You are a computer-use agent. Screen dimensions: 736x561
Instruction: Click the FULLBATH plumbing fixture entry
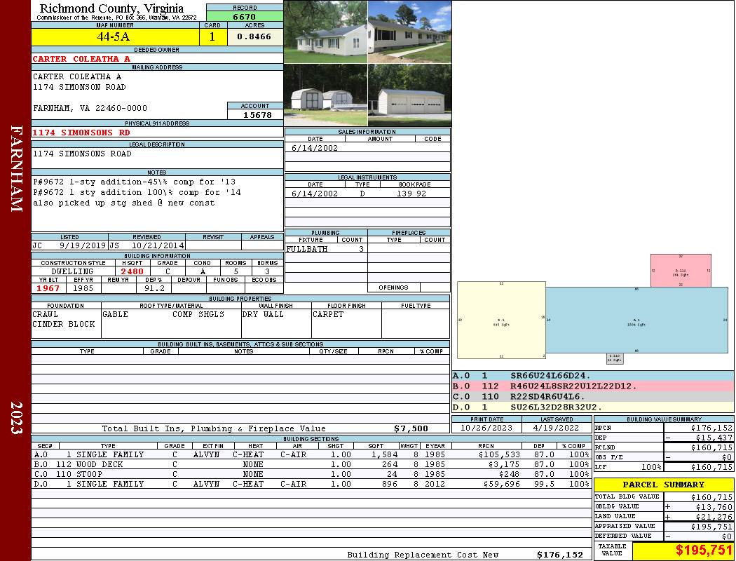pos(305,249)
